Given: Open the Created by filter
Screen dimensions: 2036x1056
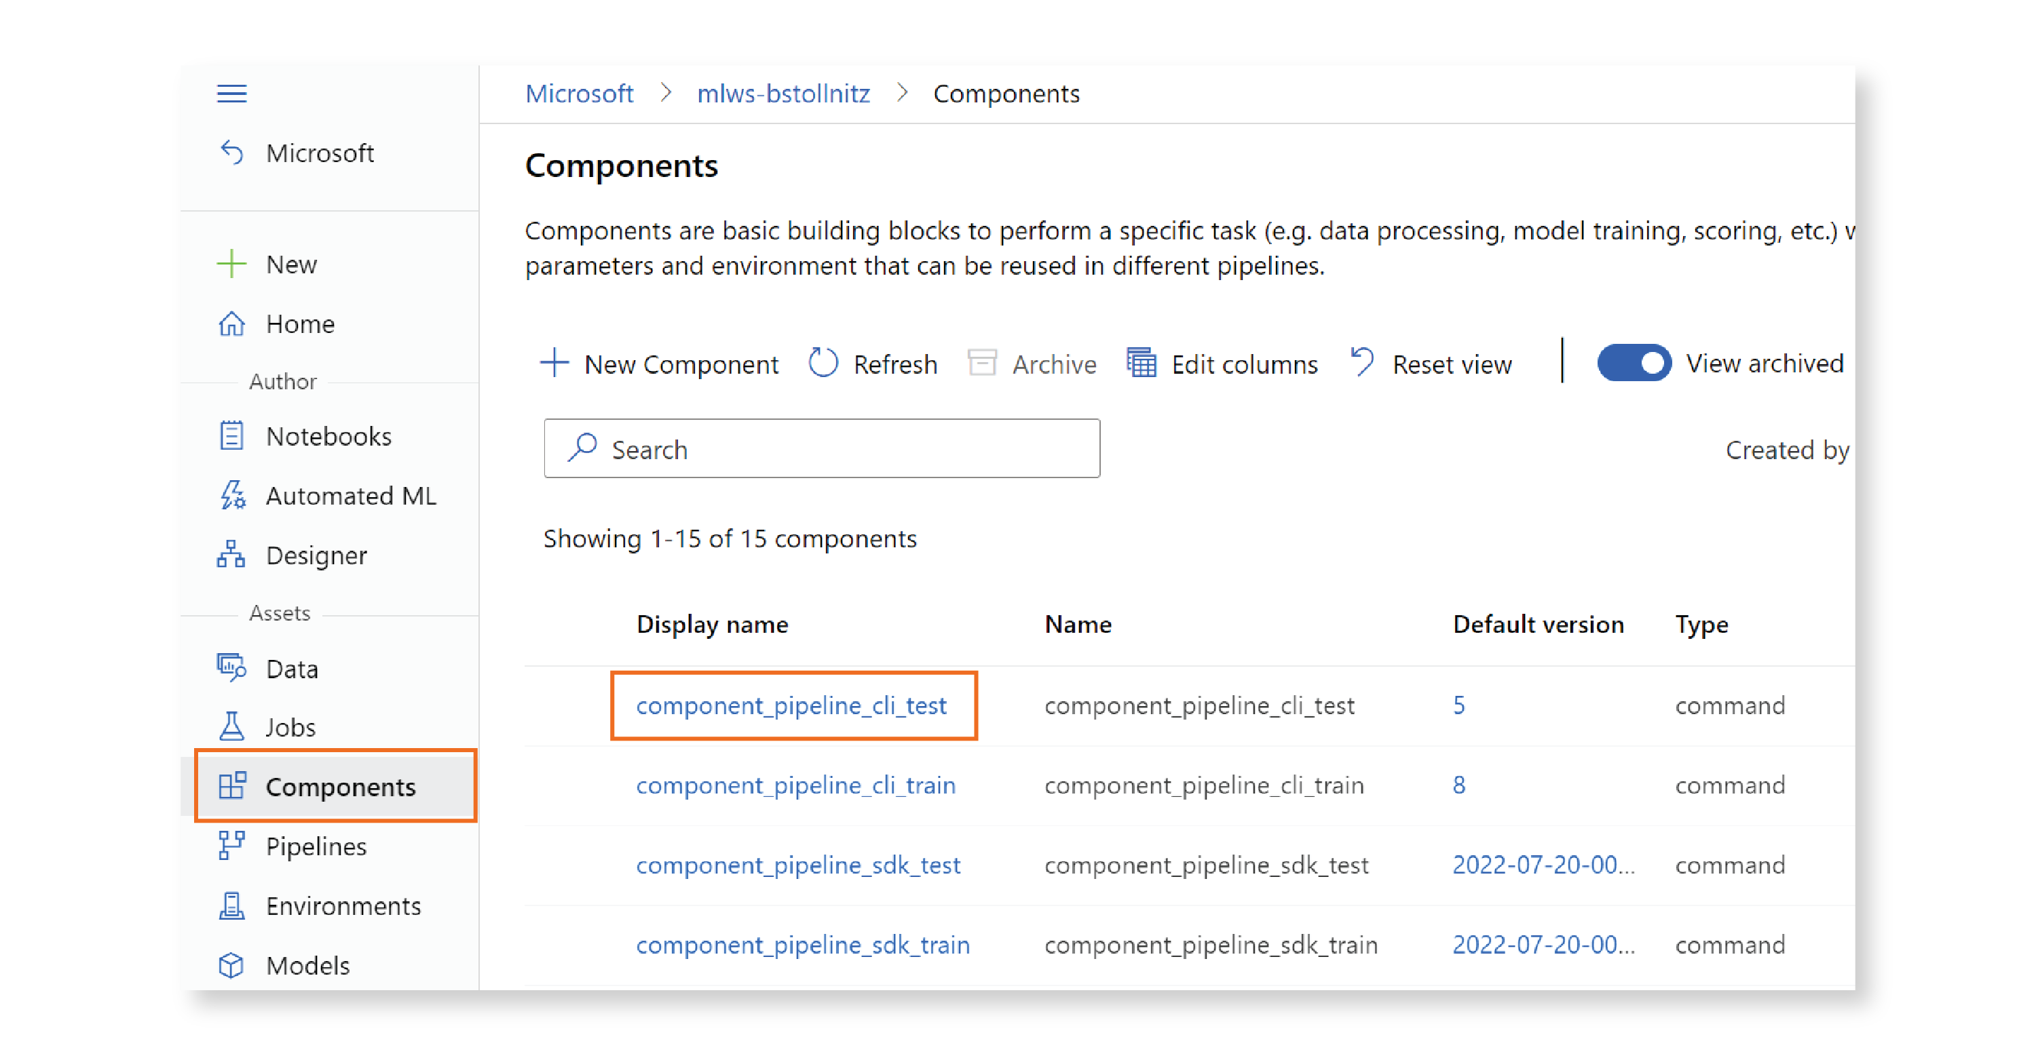Looking at the screenshot, I should coord(1786,450).
